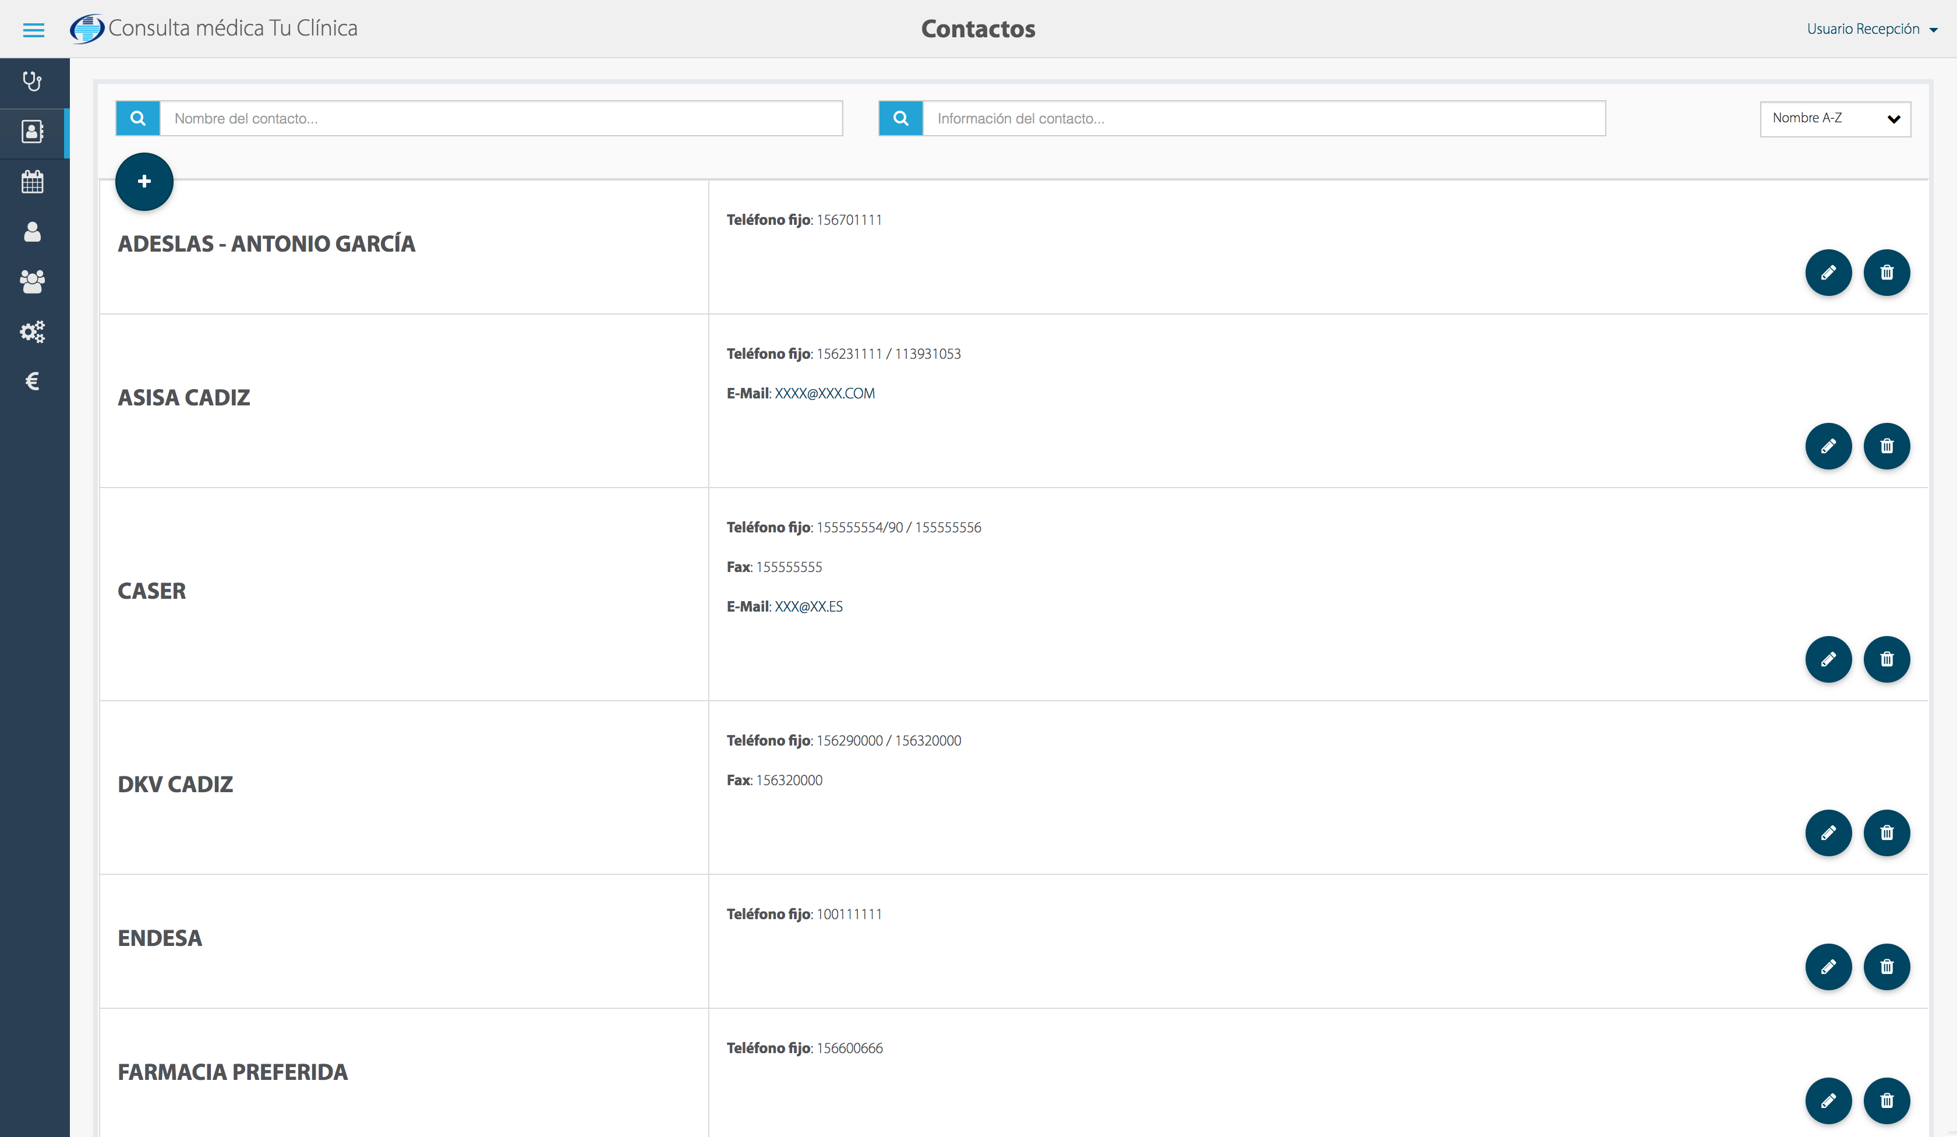Select the contacts address book sidebar icon
The height and width of the screenshot is (1137, 1957).
tap(33, 131)
